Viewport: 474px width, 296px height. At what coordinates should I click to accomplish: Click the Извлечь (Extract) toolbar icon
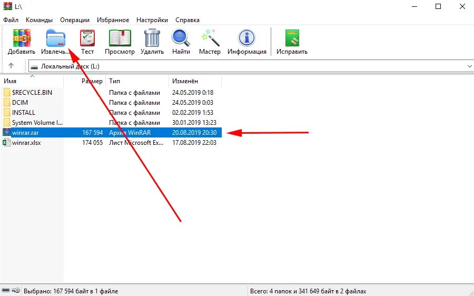pyautogui.click(x=56, y=38)
